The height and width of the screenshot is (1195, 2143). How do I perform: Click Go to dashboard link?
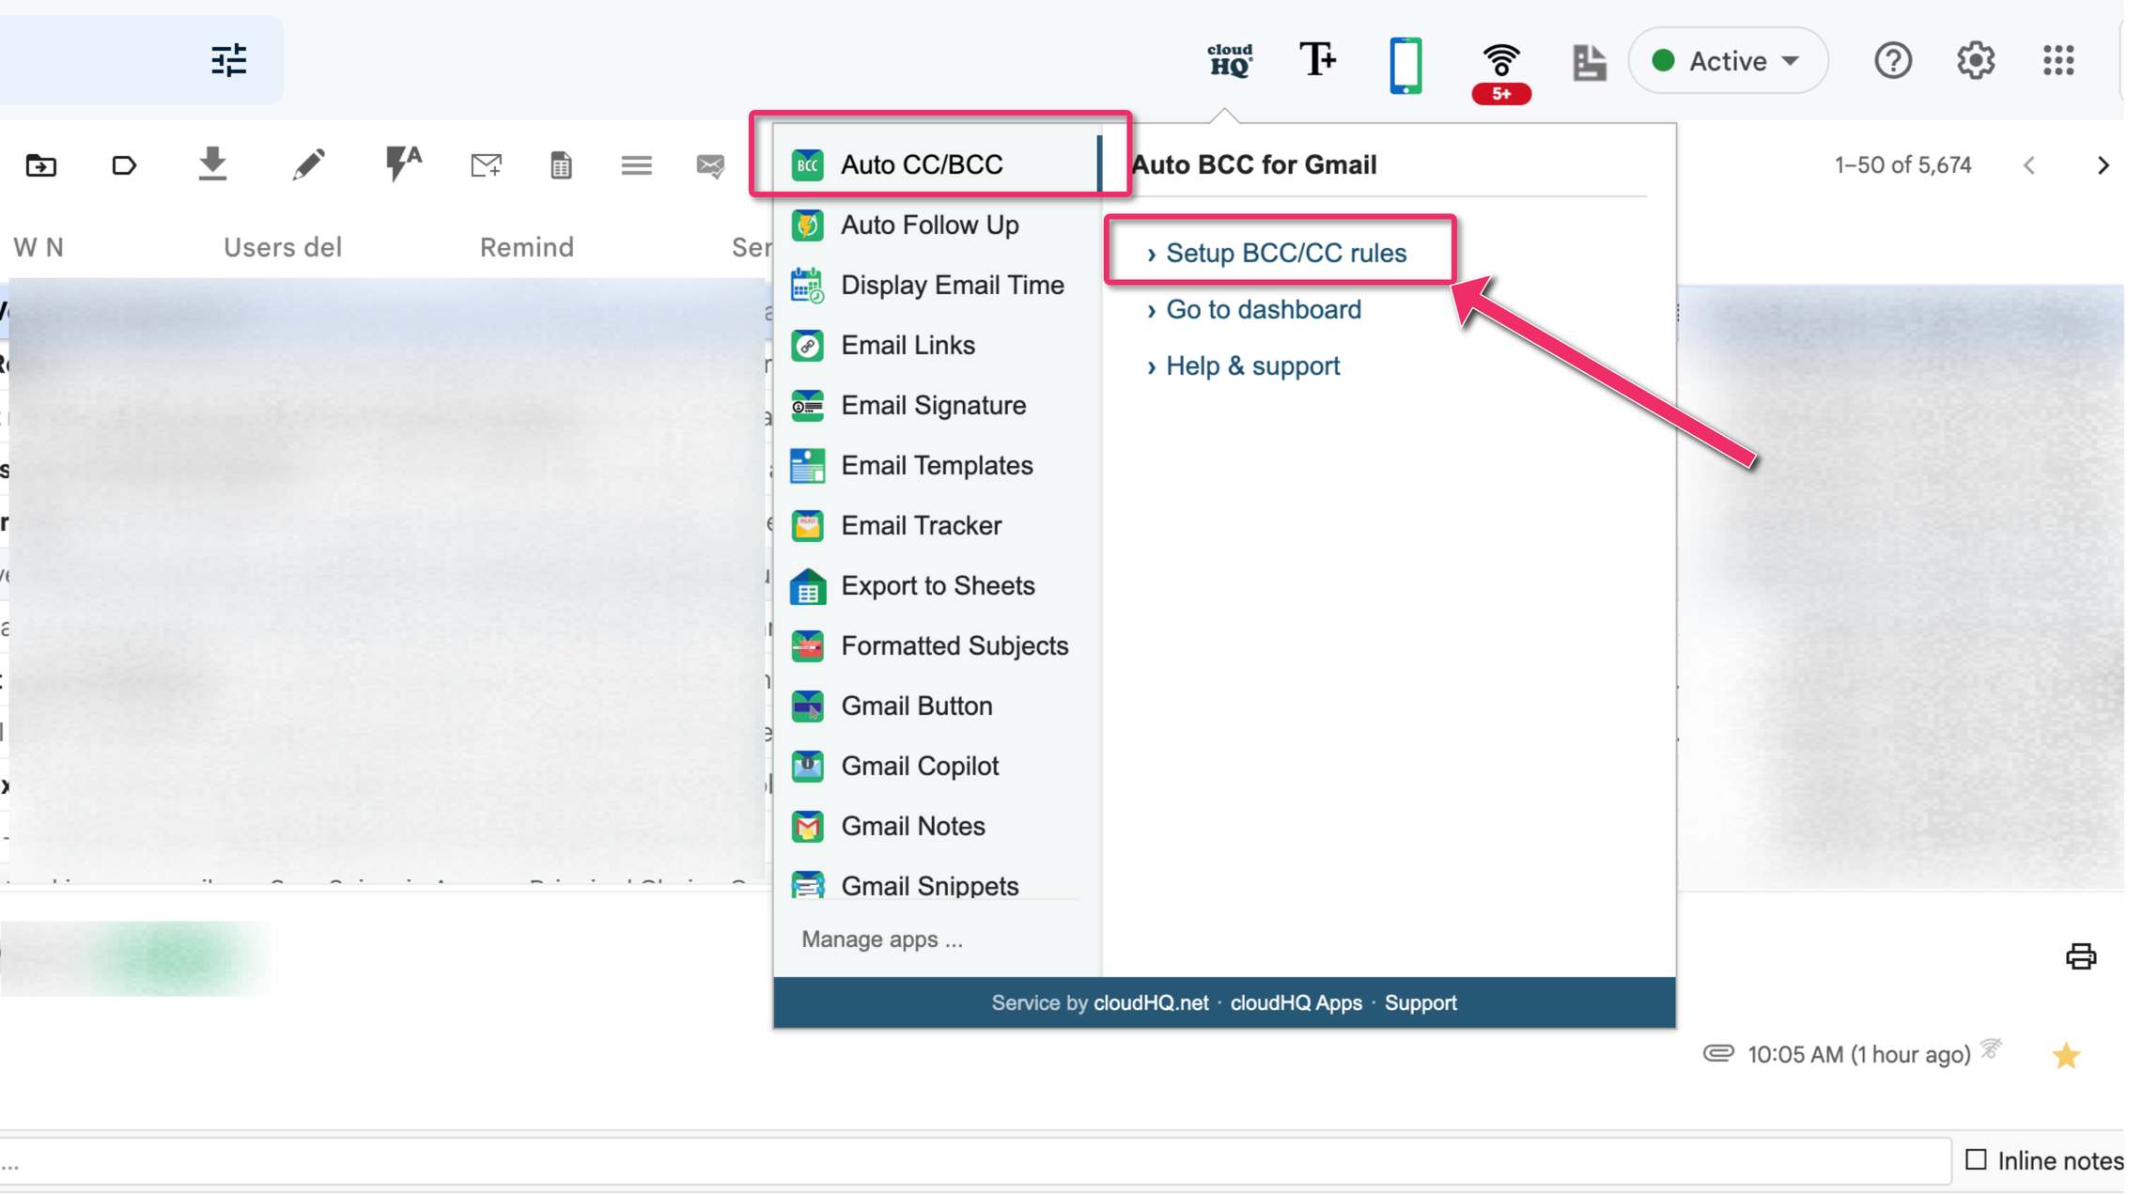click(x=1263, y=310)
